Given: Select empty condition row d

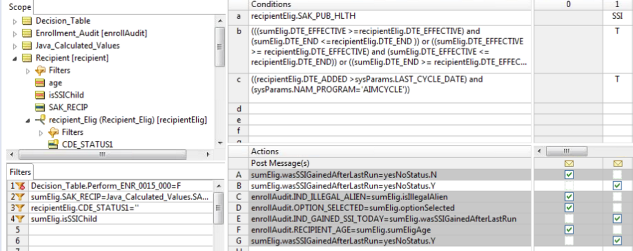Looking at the screenshot, I should pos(389,109).
